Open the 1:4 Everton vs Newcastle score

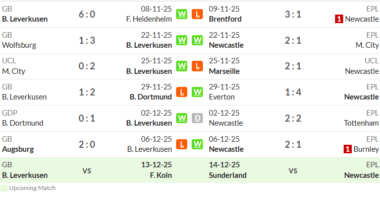(x=293, y=92)
